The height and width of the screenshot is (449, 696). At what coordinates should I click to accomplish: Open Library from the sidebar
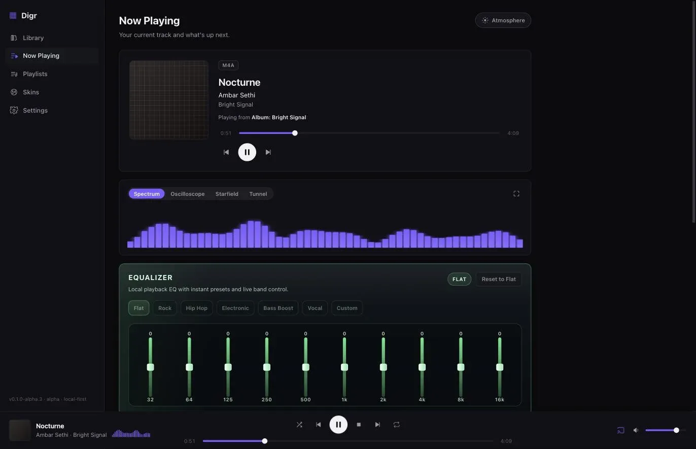pos(52,38)
